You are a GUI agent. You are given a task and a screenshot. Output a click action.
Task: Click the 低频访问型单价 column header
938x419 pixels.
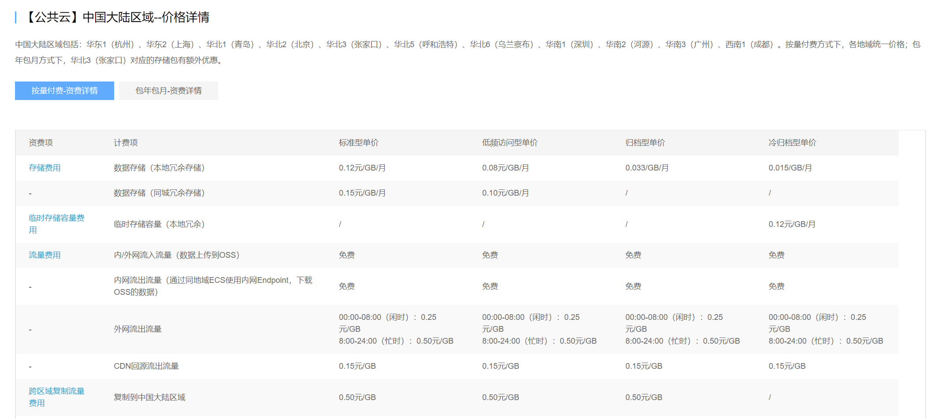[510, 143]
